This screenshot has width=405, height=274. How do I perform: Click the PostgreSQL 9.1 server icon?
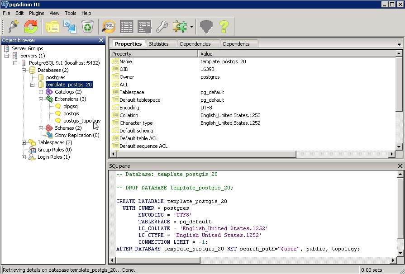click(x=24, y=63)
